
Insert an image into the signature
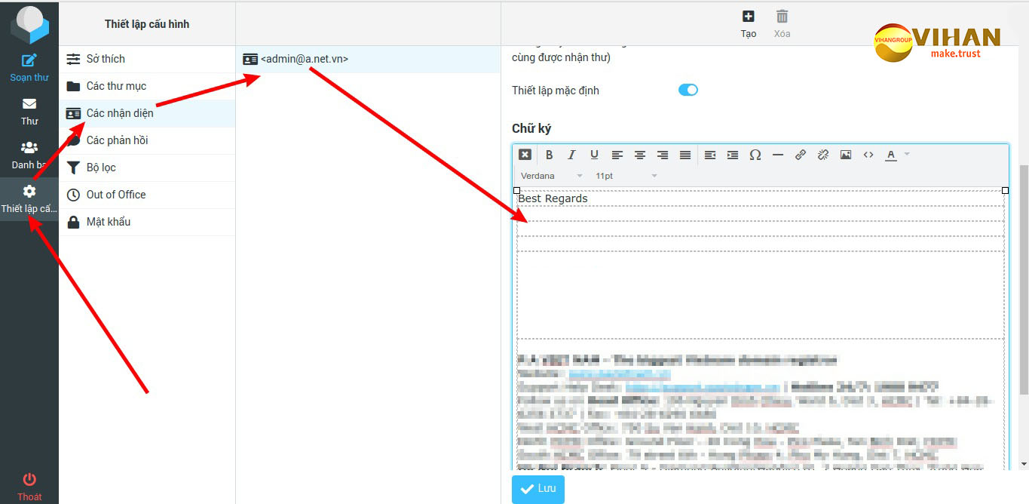tap(846, 155)
